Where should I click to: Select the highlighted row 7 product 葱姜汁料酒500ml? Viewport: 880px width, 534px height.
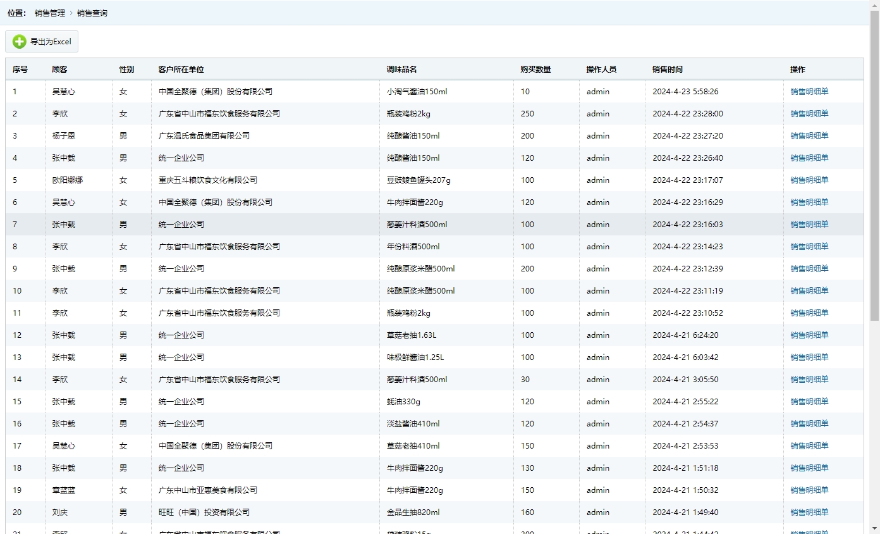[x=417, y=225]
